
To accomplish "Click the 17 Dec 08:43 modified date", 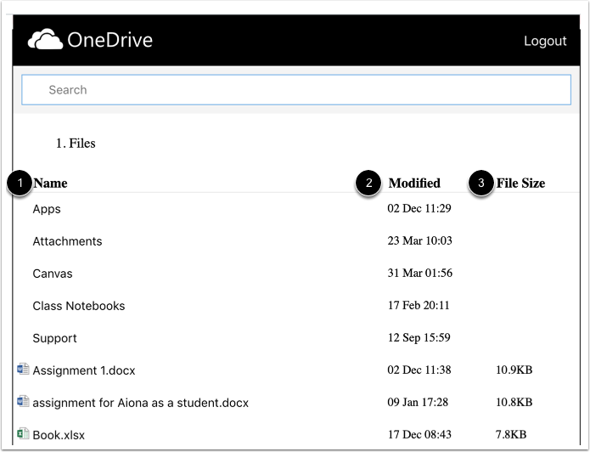I will (x=419, y=435).
